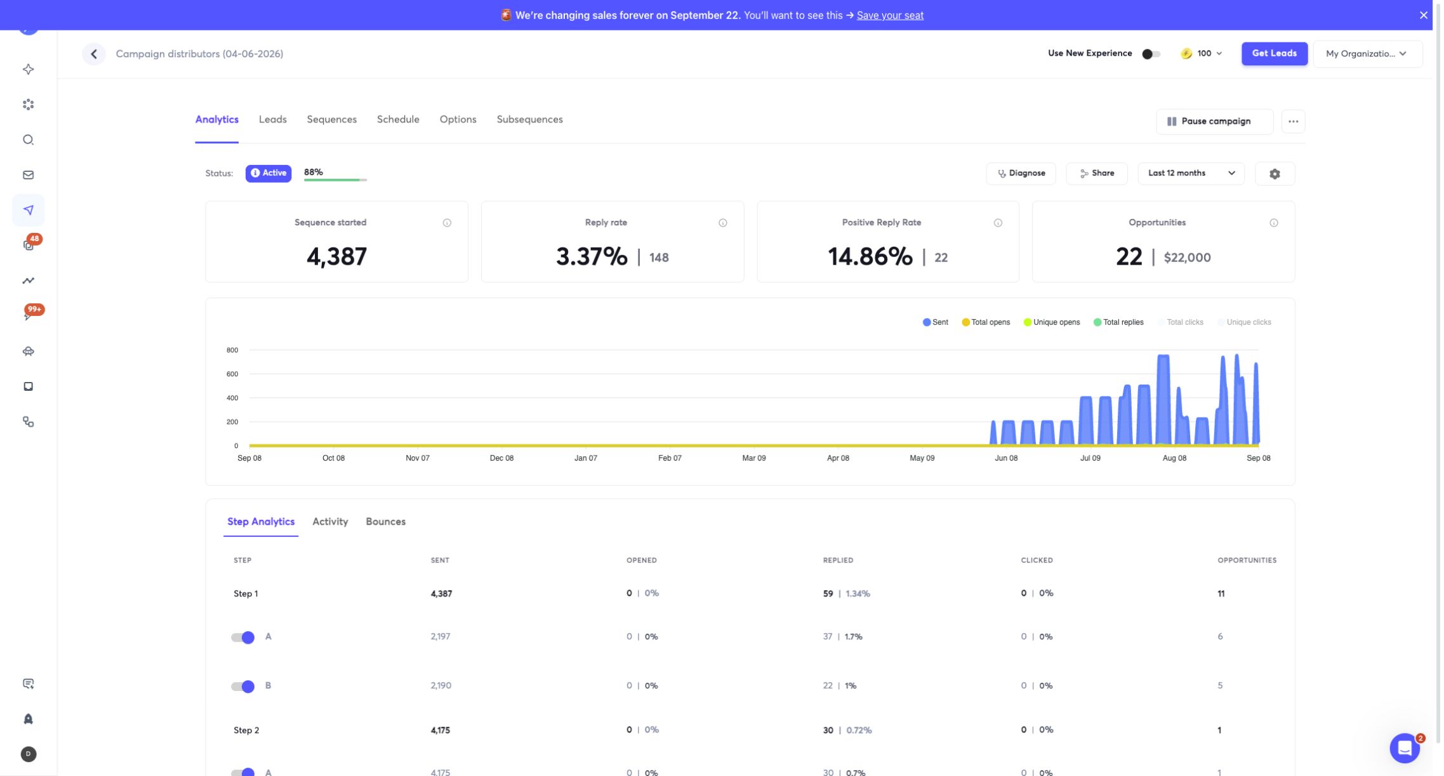Screen dimensions: 1444x776
Task: Switch to the Sequences tab
Action: (x=331, y=120)
